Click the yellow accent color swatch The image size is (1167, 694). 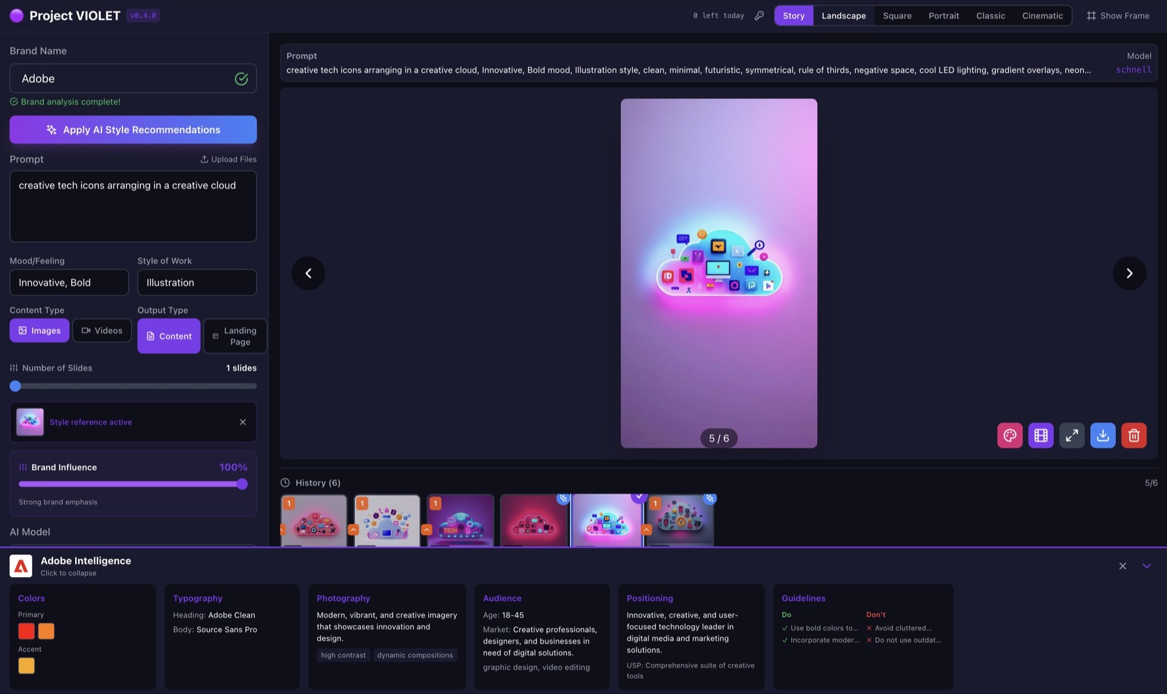pos(26,666)
